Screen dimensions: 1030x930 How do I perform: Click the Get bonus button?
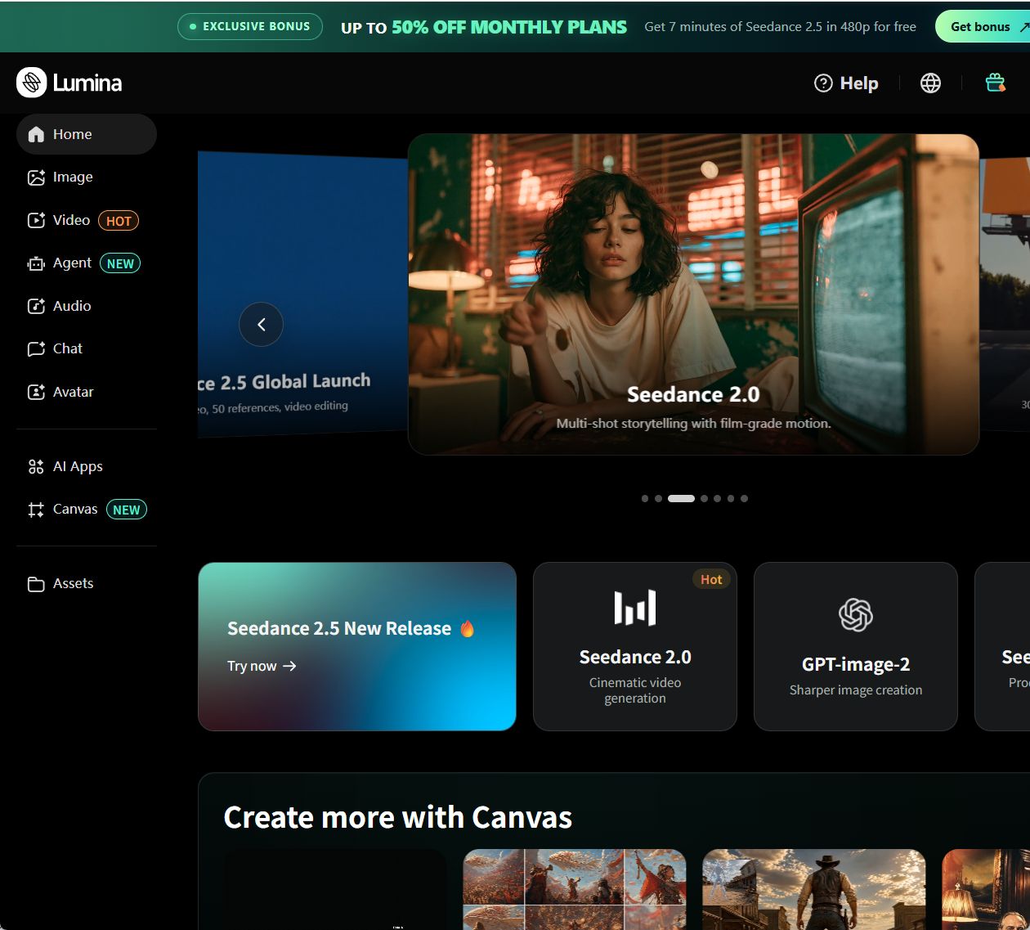(983, 27)
